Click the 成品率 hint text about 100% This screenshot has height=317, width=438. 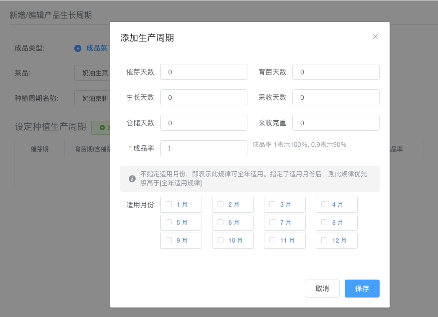pyautogui.click(x=299, y=145)
